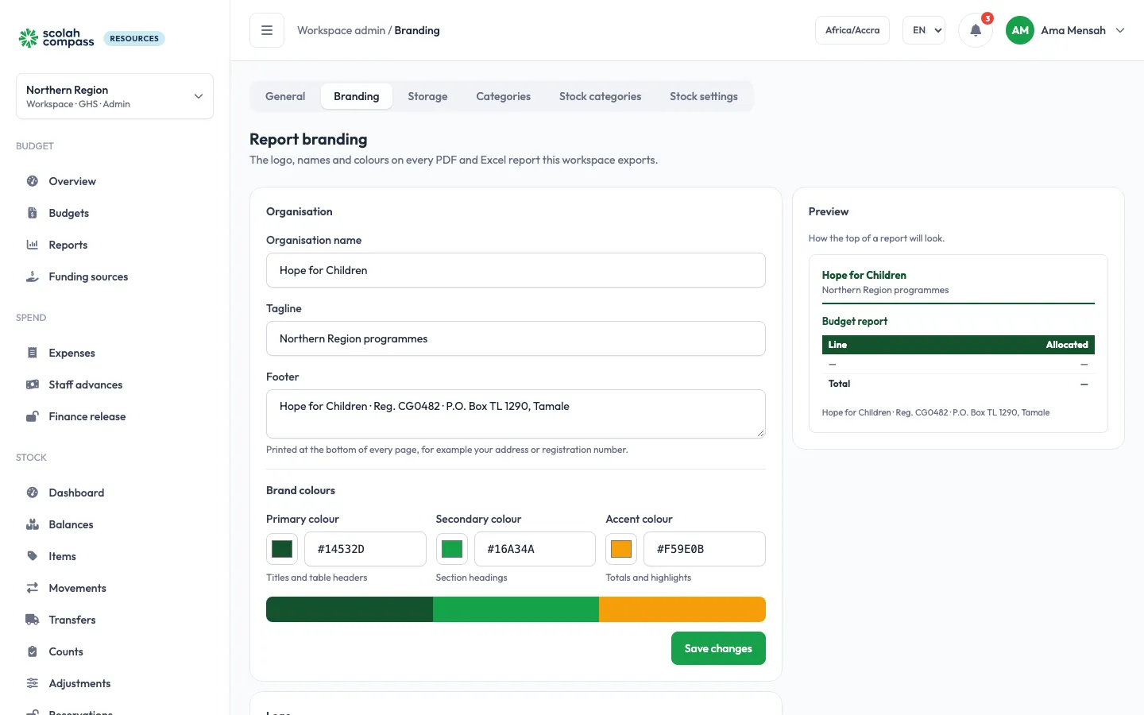Click the Scolah Compass logo
This screenshot has height=715, width=1144.
coord(56,38)
